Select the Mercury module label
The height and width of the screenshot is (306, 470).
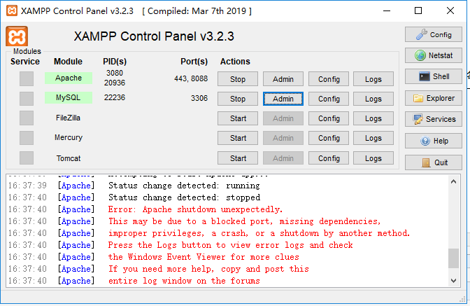click(x=69, y=137)
